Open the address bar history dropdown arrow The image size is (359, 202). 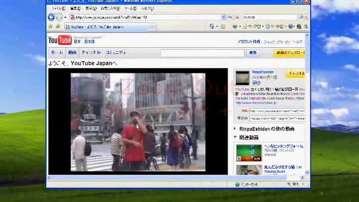[x=223, y=17]
